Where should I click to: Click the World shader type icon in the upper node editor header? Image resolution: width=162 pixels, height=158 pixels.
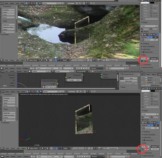pyautogui.click(x=37, y=3)
